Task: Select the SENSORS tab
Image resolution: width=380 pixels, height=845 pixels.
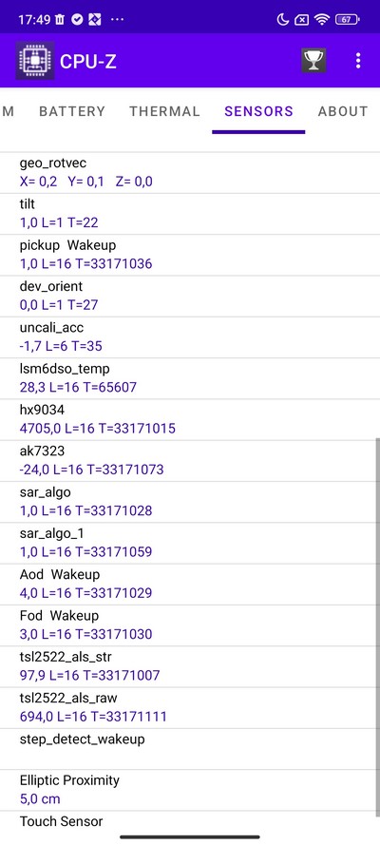Action: pyautogui.click(x=259, y=111)
